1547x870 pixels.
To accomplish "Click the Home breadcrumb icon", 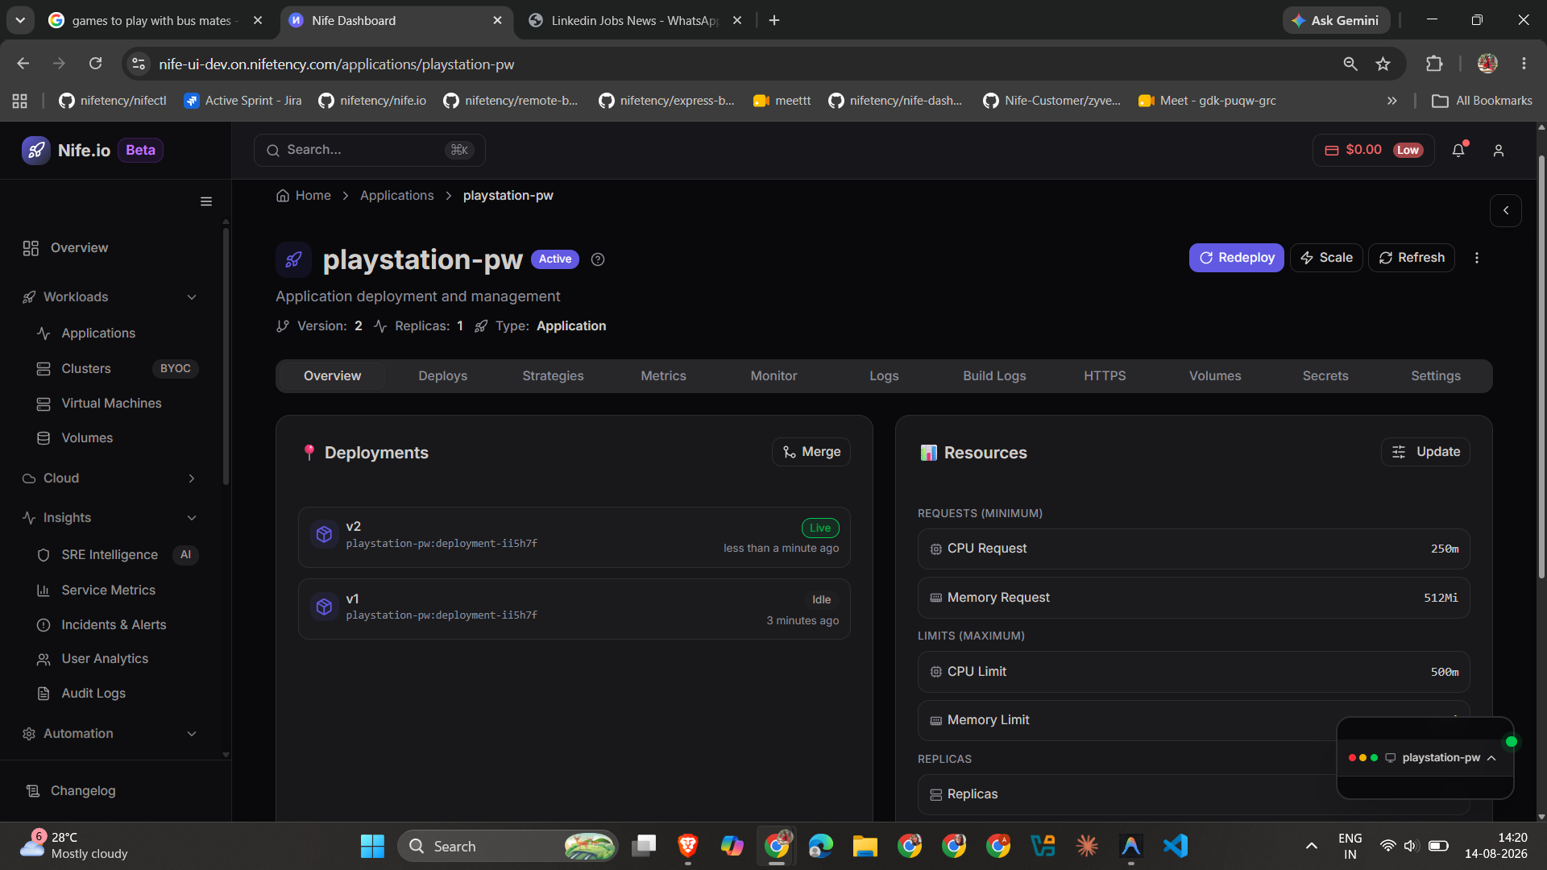I will click(283, 196).
